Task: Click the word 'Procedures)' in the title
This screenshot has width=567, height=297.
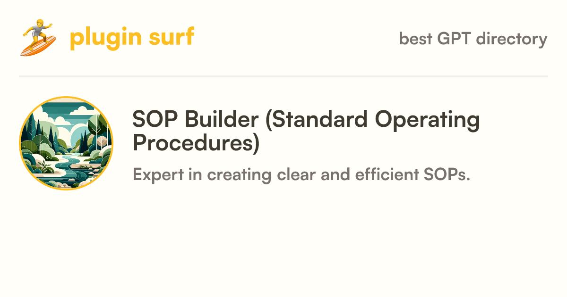Action: coord(196,143)
